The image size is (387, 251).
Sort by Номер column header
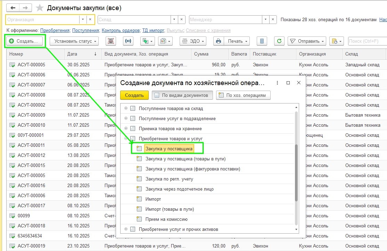(x=35, y=54)
